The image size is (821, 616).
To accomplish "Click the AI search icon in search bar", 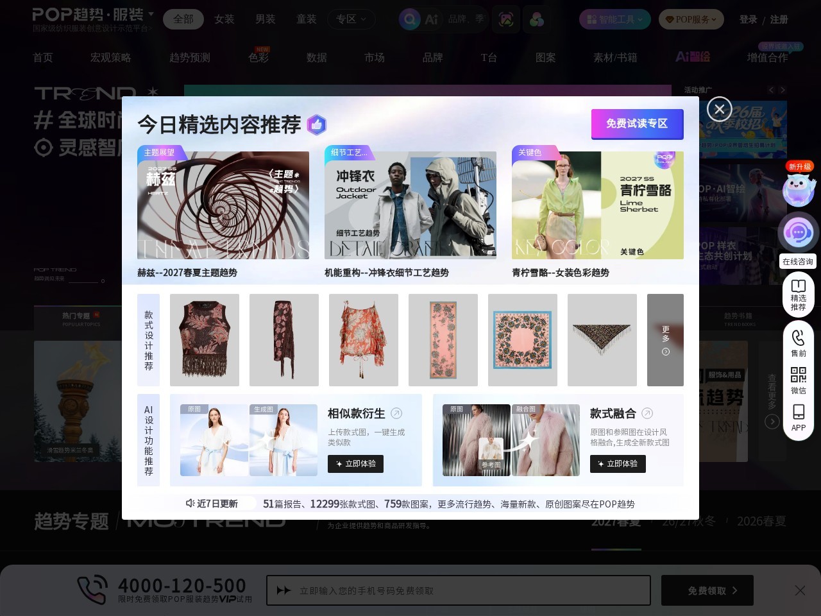I will 431,19.
